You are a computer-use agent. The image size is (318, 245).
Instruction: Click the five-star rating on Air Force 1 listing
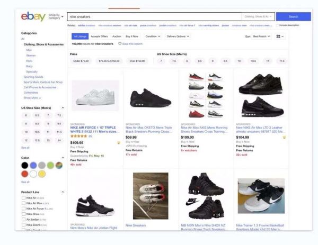(78, 137)
